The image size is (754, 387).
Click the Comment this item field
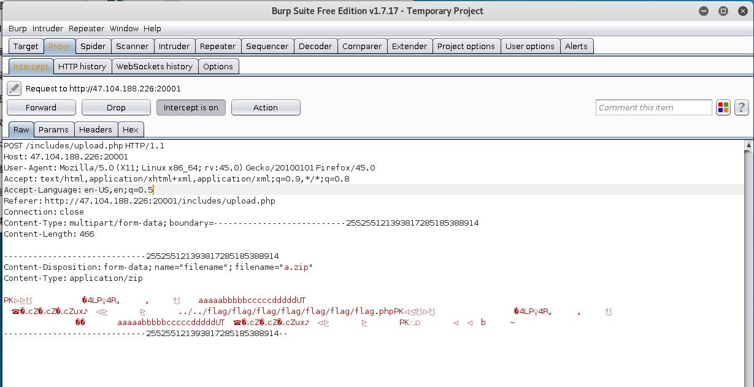point(653,107)
